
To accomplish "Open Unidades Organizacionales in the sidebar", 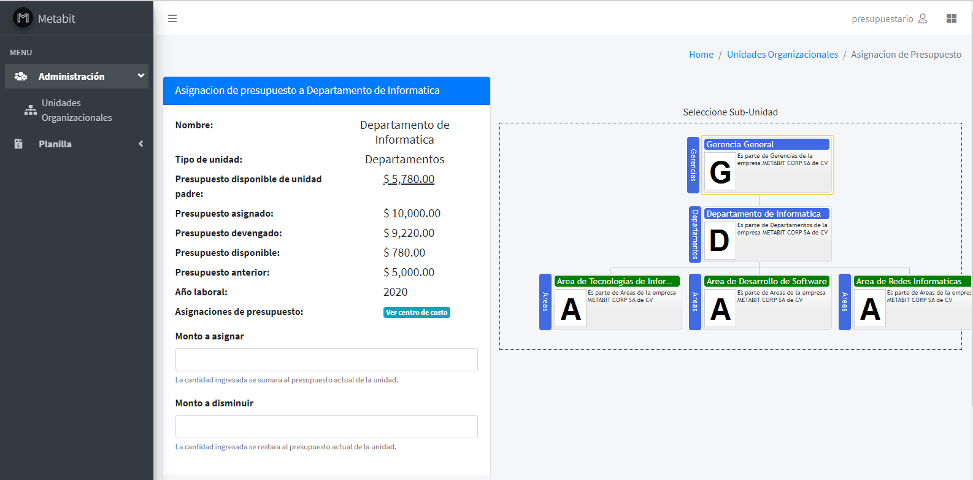I will (x=77, y=110).
